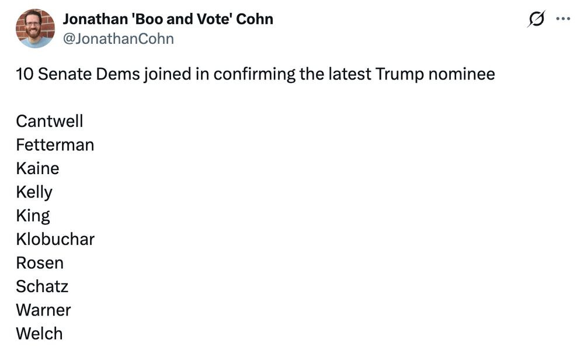Visit the @JonathanCohn handle link
Screen dimensions: 584x364
click(118, 39)
